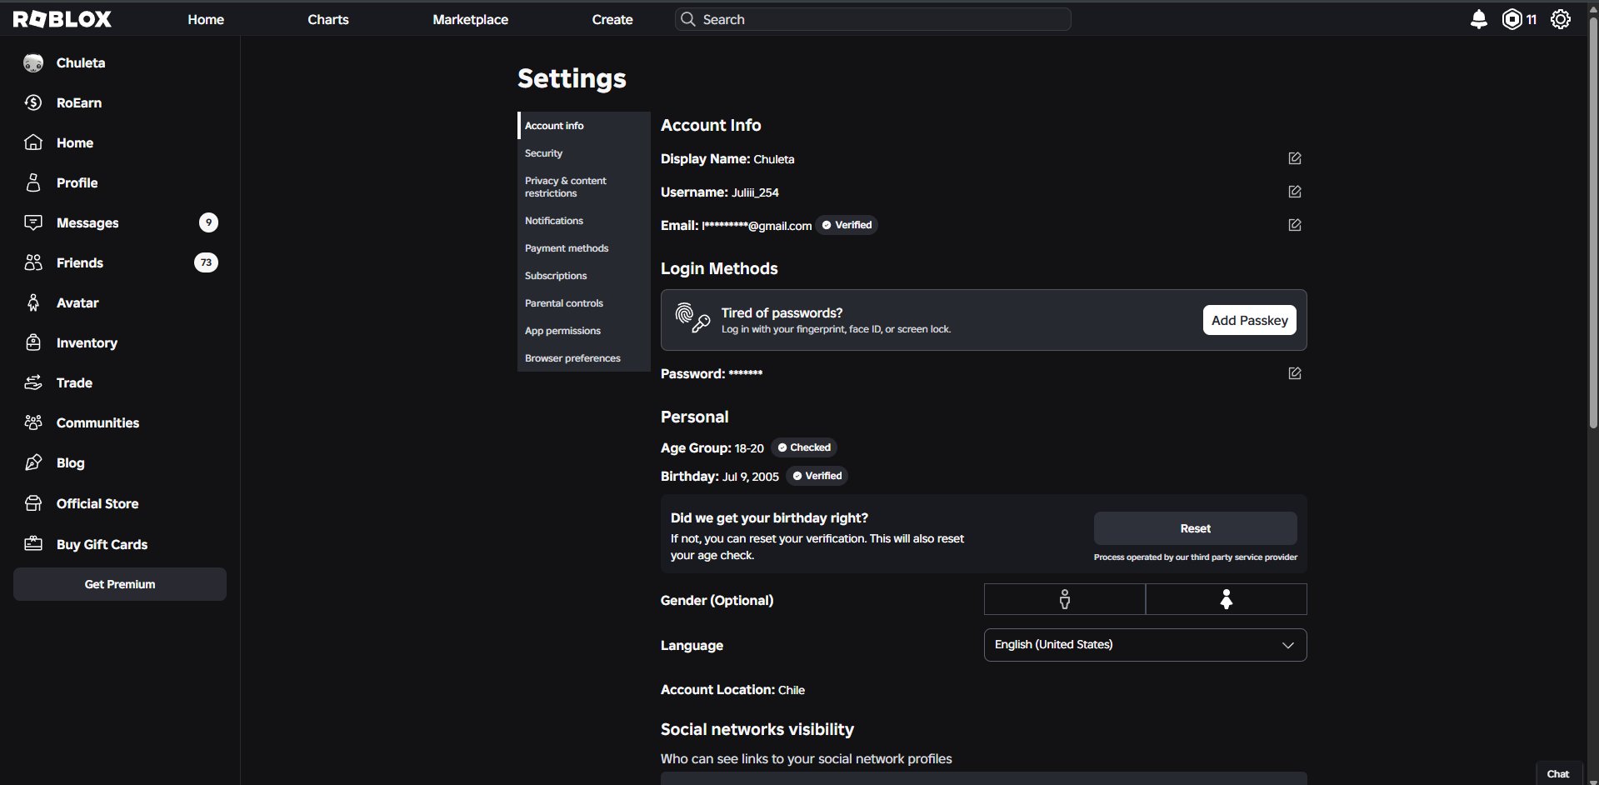Open Marketplace in the top navigation
This screenshot has height=785, width=1599.
coord(470,19)
